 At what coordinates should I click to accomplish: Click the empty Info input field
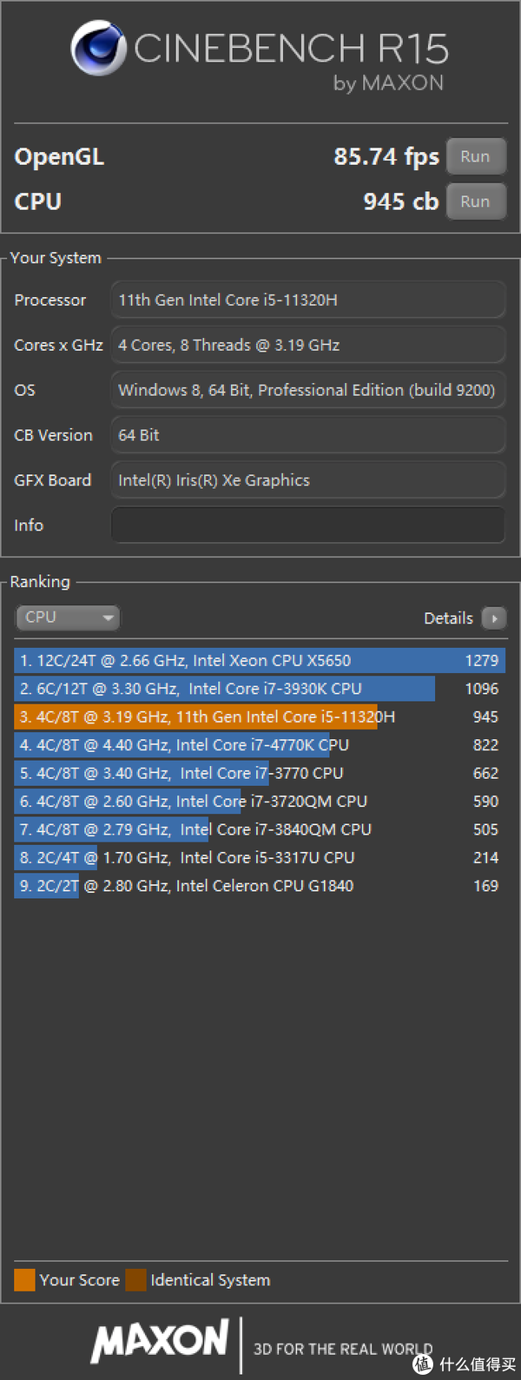(308, 525)
